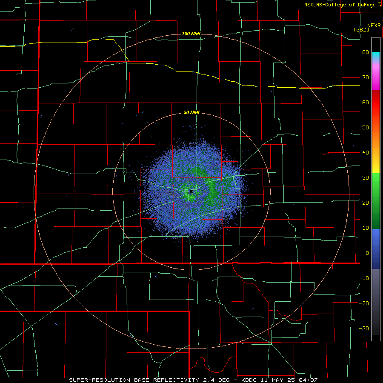Click the 100 NMI range ring label

click(x=191, y=34)
